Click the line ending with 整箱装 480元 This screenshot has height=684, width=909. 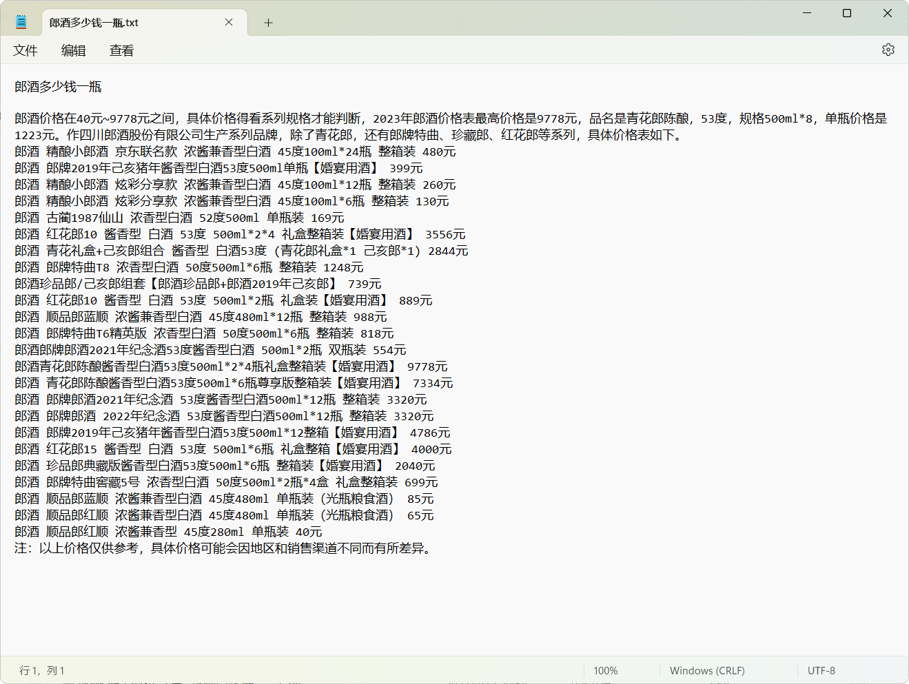[x=235, y=152]
